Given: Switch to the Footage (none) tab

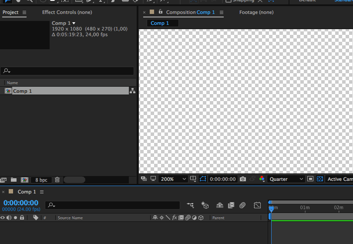Looking at the screenshot, I should pos(256,12).
